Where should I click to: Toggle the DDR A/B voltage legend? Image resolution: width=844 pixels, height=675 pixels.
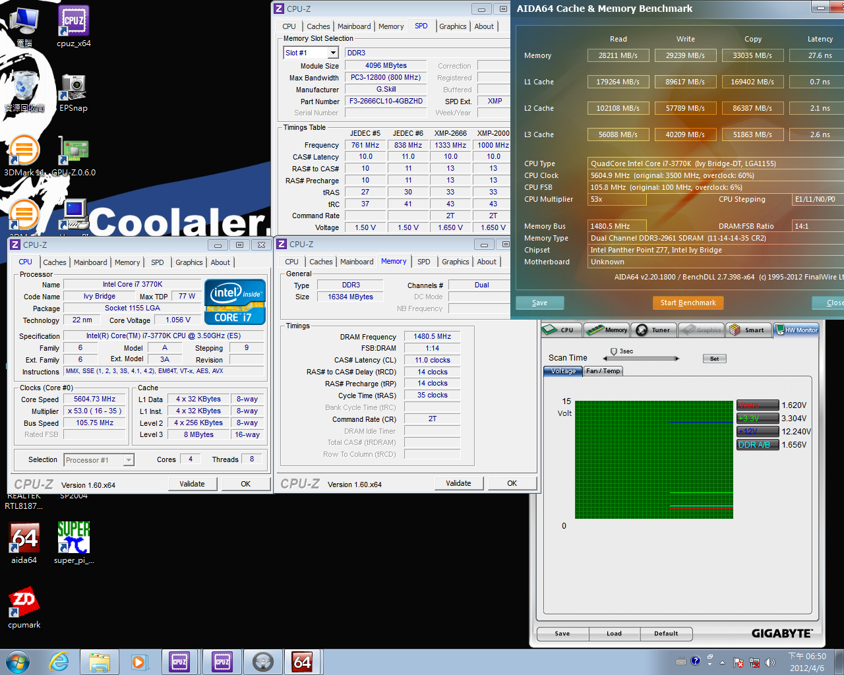click(758, 445)
